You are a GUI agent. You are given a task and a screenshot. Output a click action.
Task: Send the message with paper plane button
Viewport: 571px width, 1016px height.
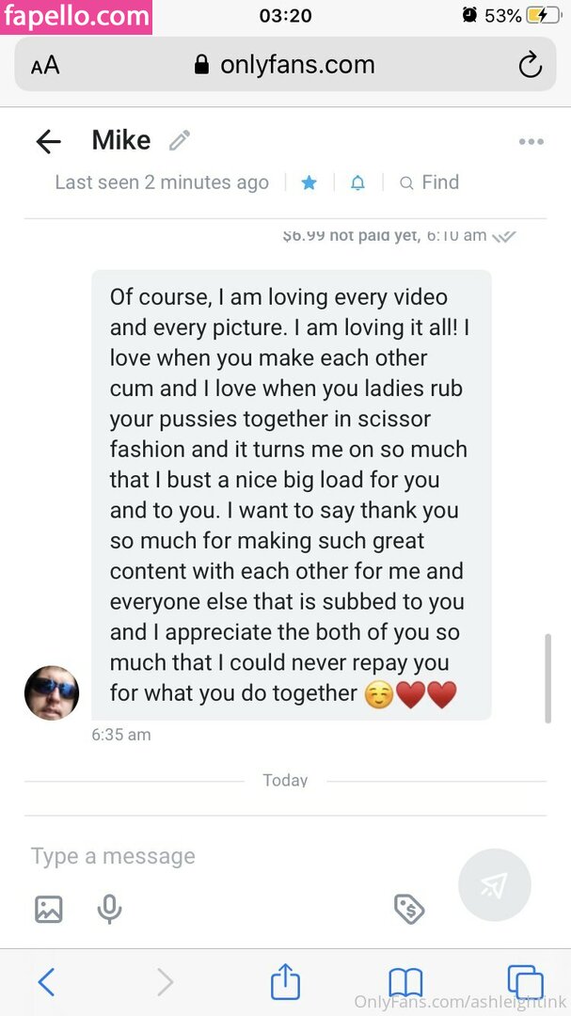pos(495,885)
